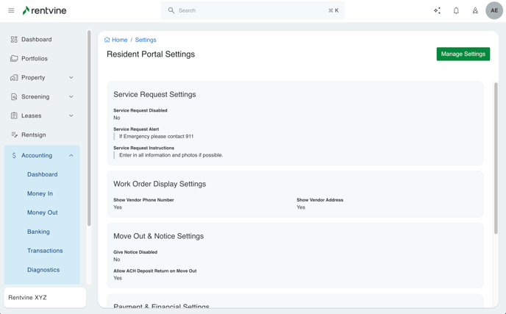Click the Rentvine logo
Image resolution: width=506 pixels, height=314 pixels.
[46, 10]
